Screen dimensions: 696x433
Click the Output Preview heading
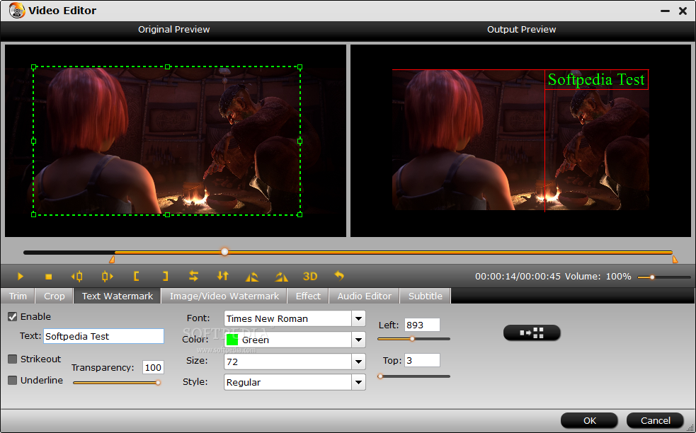click(522, 29)
